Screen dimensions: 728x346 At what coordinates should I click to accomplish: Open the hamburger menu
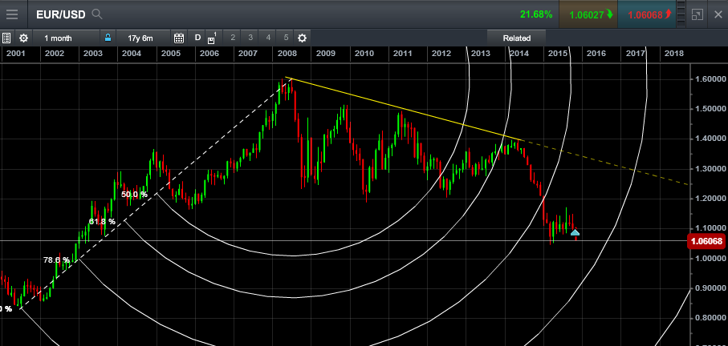click(12, 14)
